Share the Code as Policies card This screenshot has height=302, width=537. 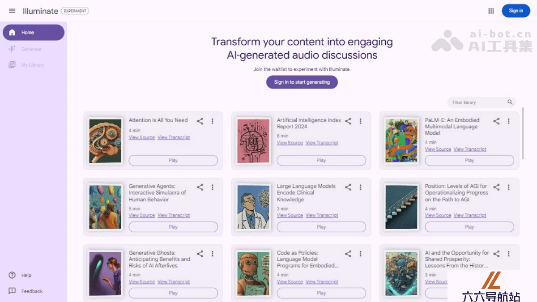click(x=348, y=254)
